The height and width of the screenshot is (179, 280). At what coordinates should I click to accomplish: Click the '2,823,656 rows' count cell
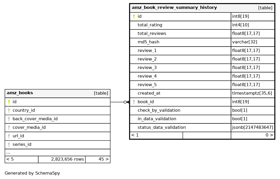(67, 159)
